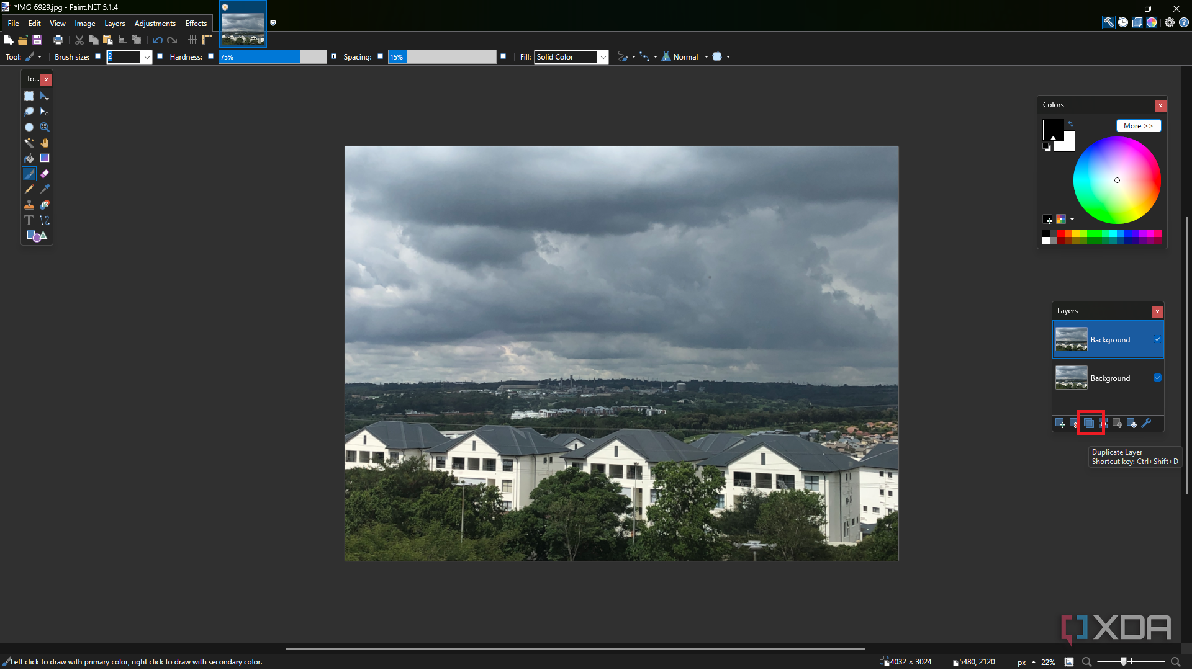Viewport: 1192px width, 670px height.
Task: Open Layer Properties wrench icon
Action: [x=1146, y=424]
